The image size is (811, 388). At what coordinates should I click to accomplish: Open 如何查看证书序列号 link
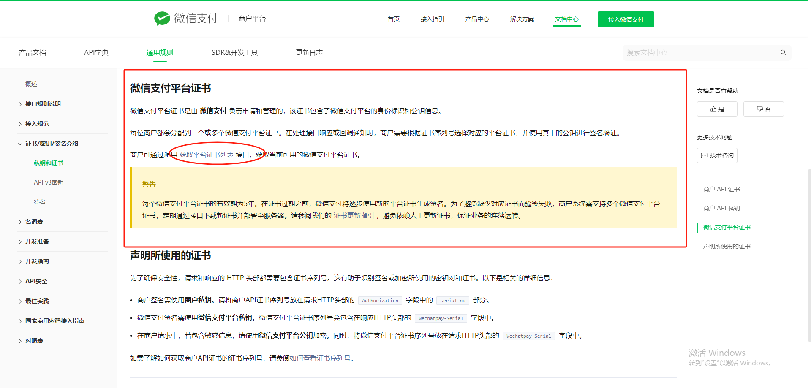pos(320,358)
